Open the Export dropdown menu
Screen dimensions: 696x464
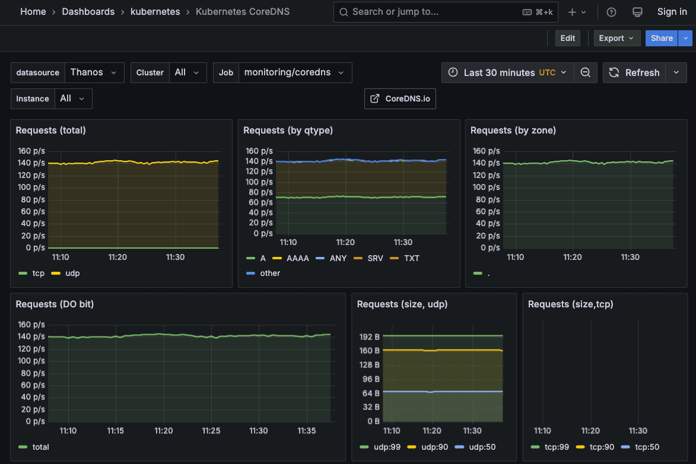(x=617, y=38)
